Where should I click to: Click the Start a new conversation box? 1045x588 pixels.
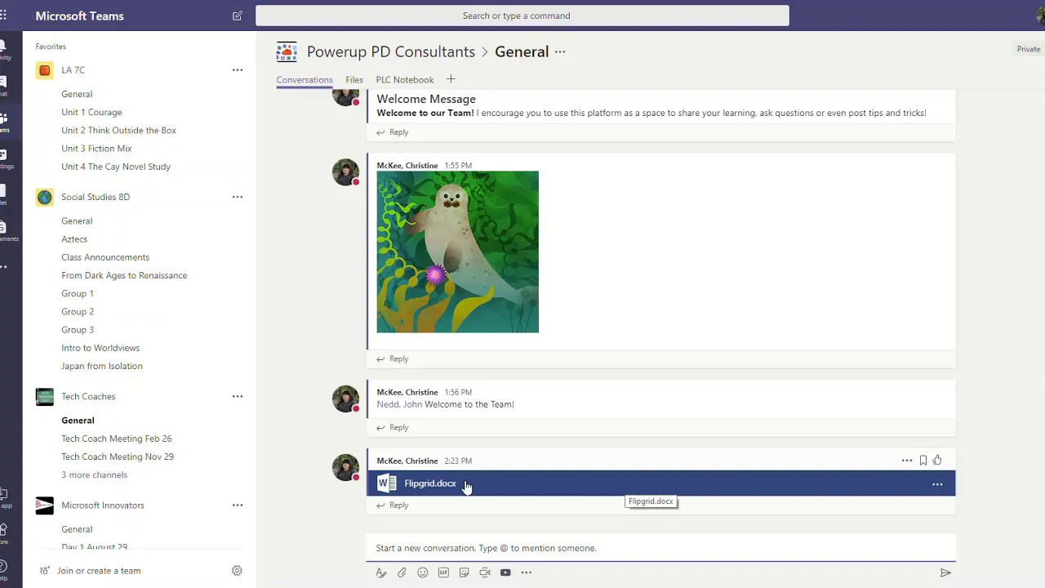(660, 548)
